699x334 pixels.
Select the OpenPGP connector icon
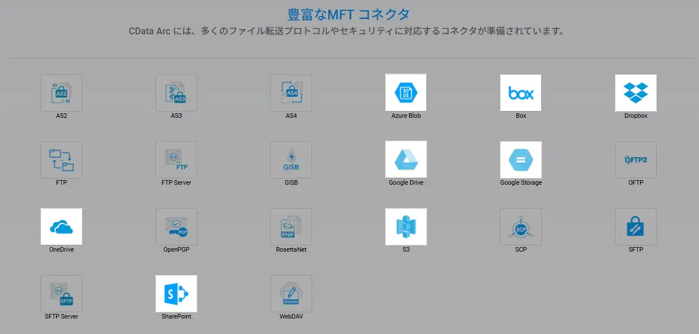tap(176, 226)
